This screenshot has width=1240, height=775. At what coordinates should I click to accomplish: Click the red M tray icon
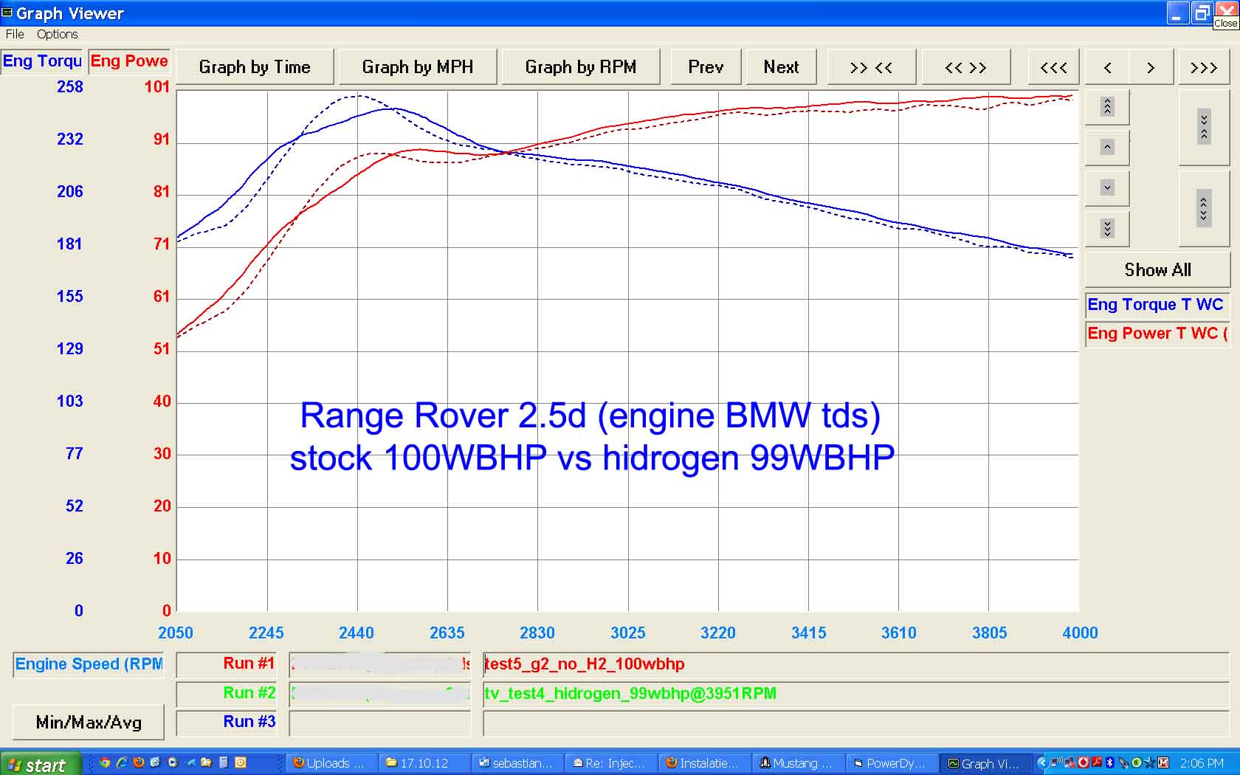[1164, 763]
